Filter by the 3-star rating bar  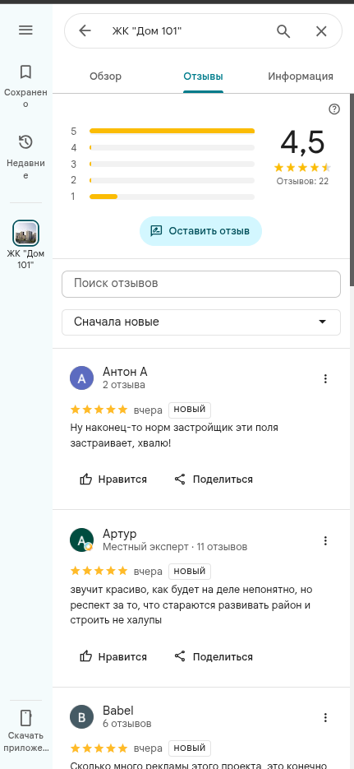click(163, 164)
